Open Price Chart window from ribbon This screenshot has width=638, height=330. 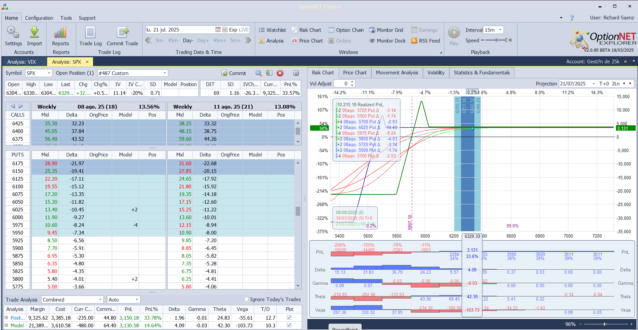click(307, 41)
